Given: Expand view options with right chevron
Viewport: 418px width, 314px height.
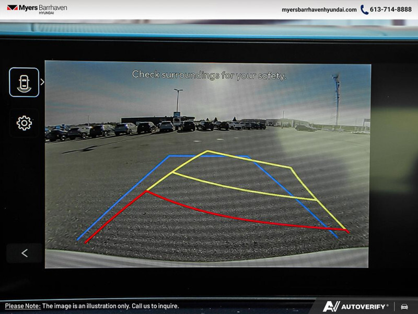Looking at the screenshot, I should click(42, 82).
